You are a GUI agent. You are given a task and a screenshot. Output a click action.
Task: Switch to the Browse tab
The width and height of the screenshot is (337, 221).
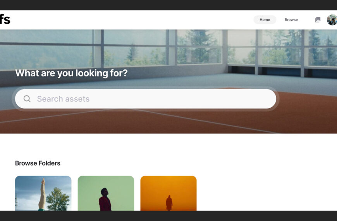click(291, 20)
